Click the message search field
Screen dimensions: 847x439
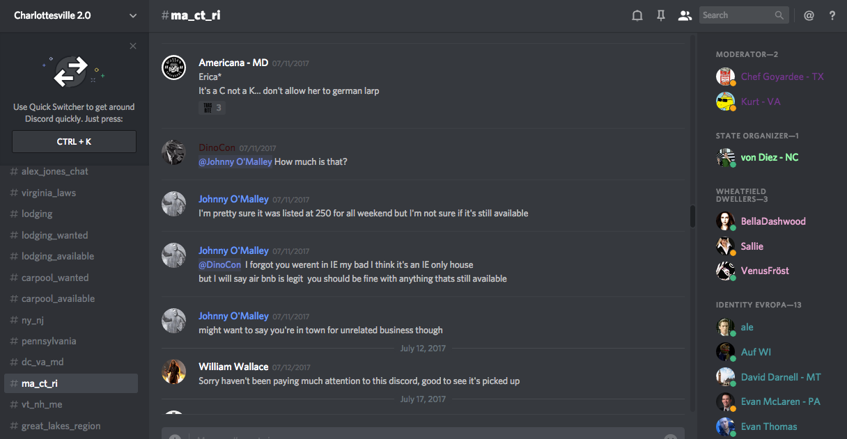pyautogui.click(x=737, y=15)
